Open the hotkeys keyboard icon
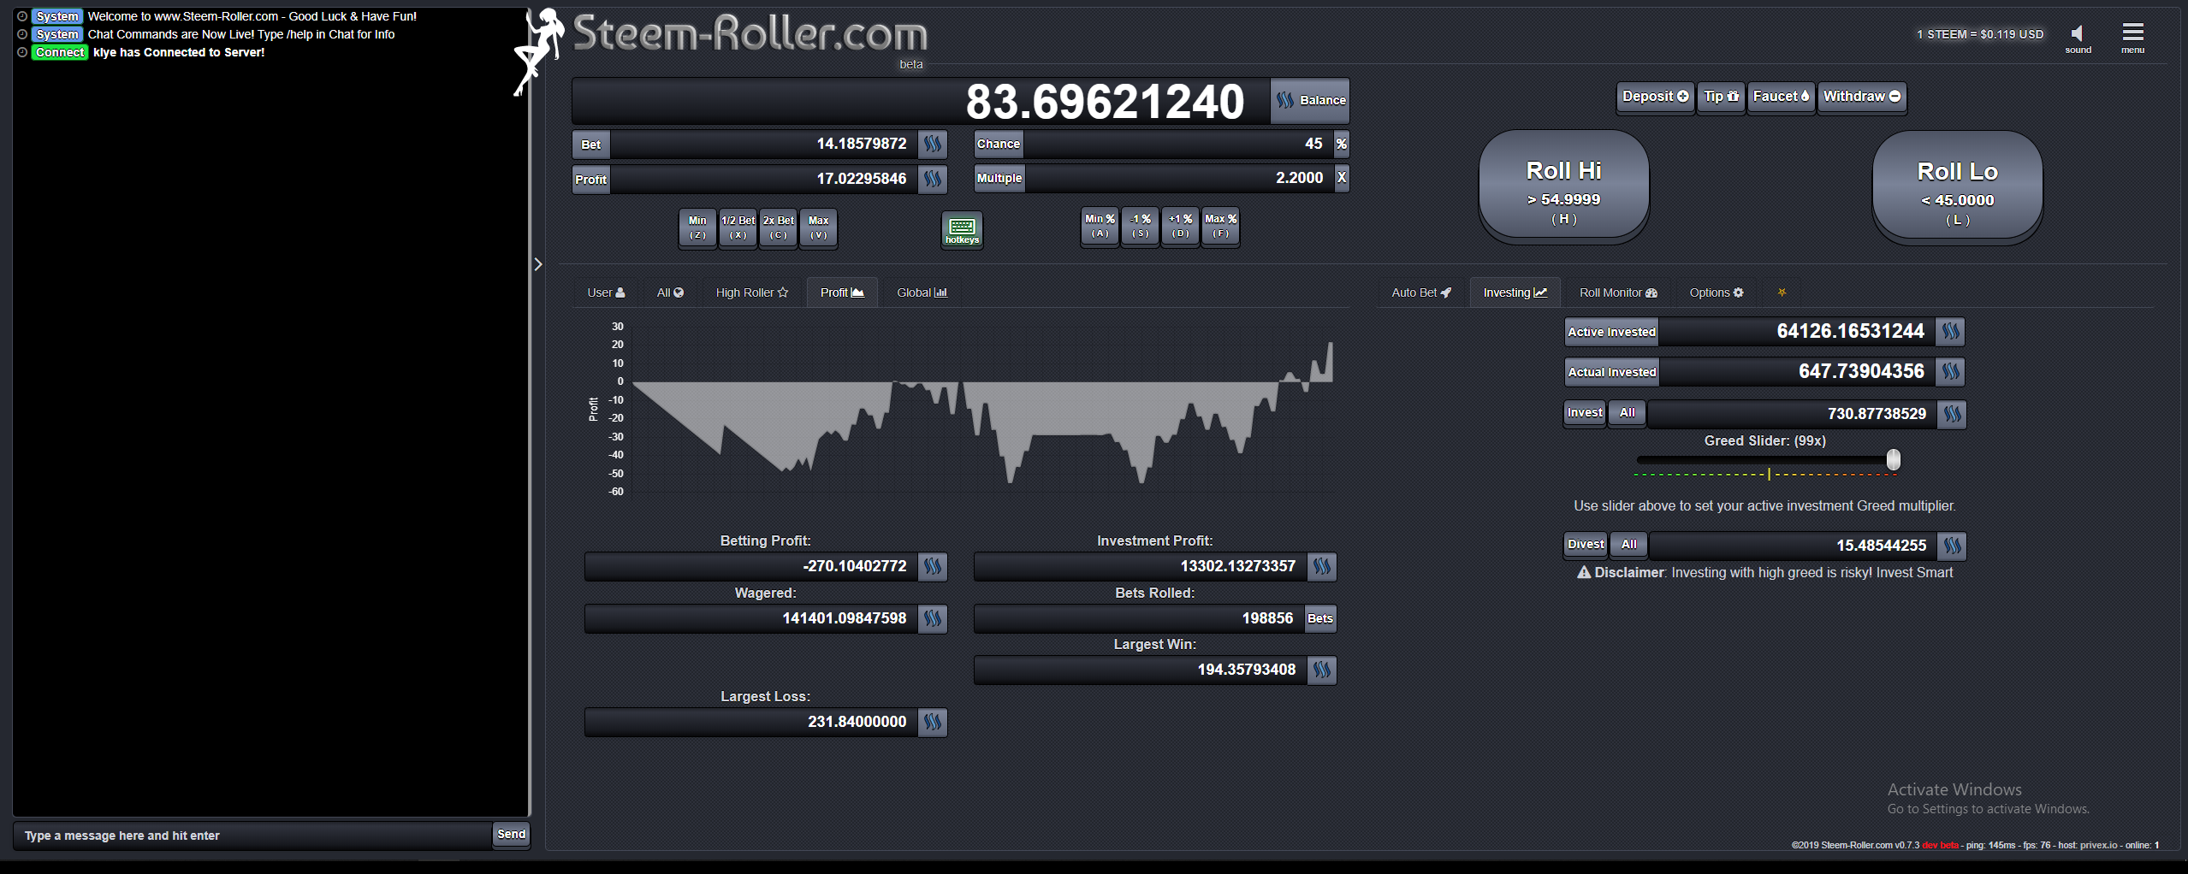Viewport: 2188px width, 874px height. click(962, 229)
